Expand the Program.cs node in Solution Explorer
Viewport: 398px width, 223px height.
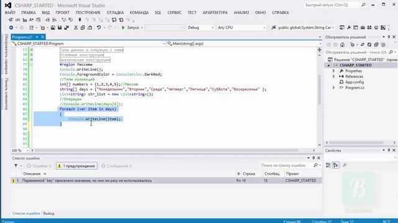[x=334, y=88]
